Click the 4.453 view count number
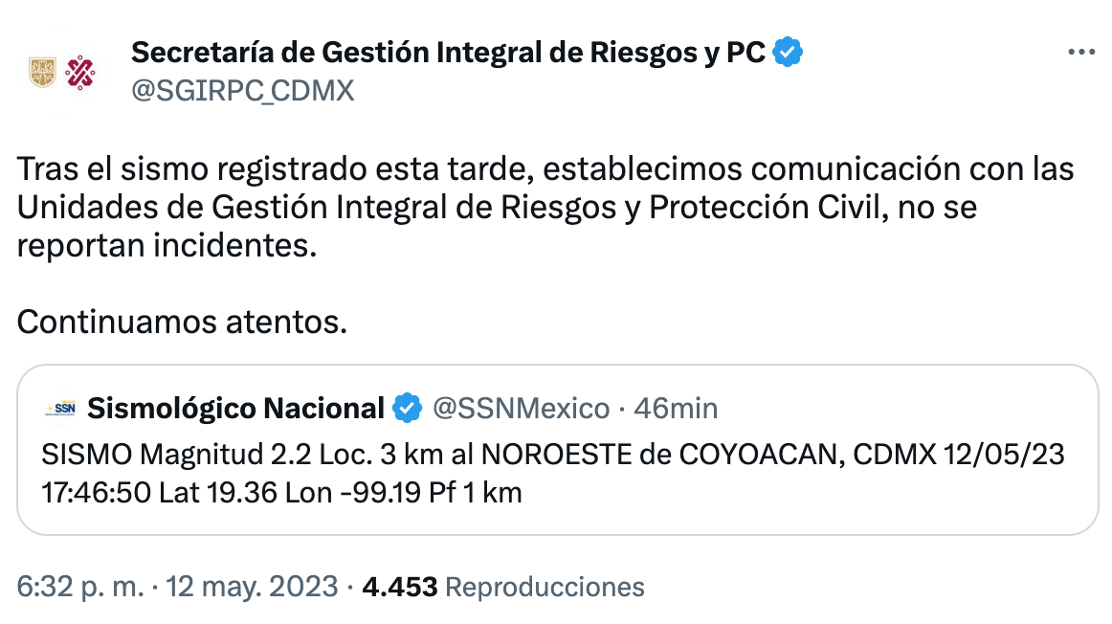1112x624 pixels. click(x=400, y=586)
